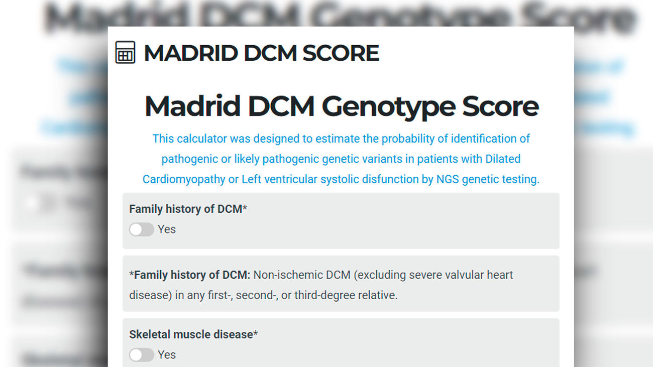Click the word 'SCORE' in the header
653x367 pixels.
(347, 53)
